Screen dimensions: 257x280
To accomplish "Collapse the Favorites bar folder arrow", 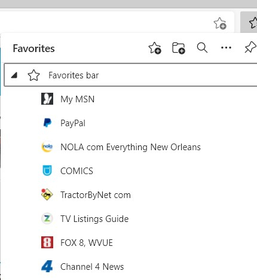I will [x=14, y=75].
